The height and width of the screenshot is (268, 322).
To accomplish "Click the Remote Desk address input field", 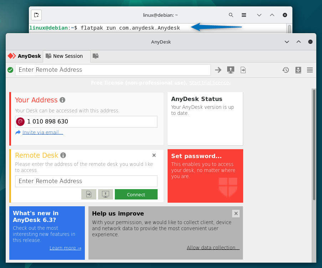I will 86,181.
